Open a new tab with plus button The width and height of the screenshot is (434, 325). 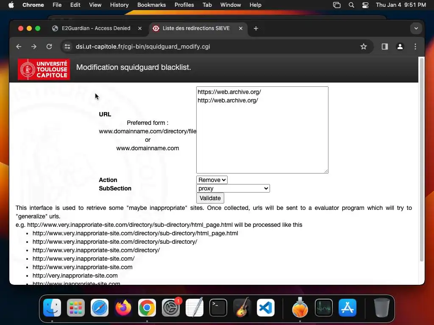point(256,28)
